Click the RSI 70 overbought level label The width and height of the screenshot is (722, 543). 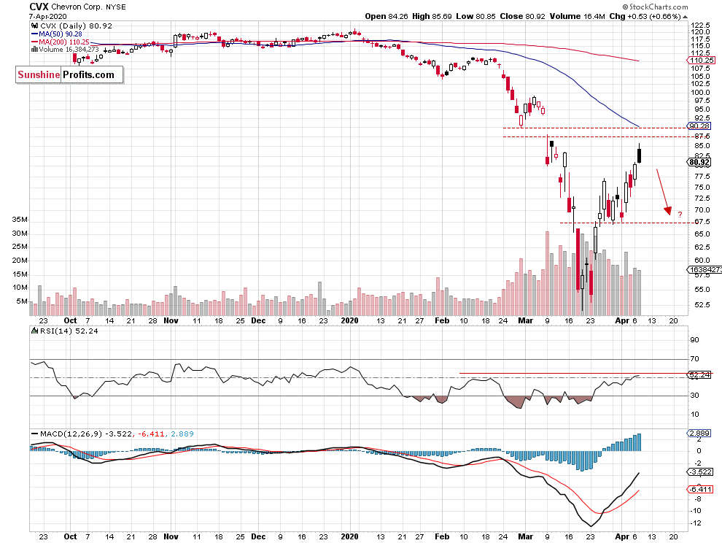pyautogui.click(x=694, y=358)
